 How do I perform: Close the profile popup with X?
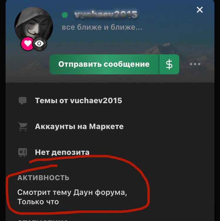[x=199, y=10]
